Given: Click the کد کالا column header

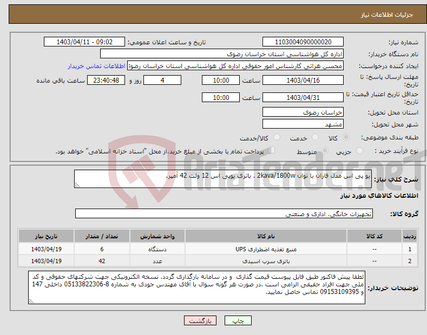Looking at the screenshot, I should click(375, 236).
